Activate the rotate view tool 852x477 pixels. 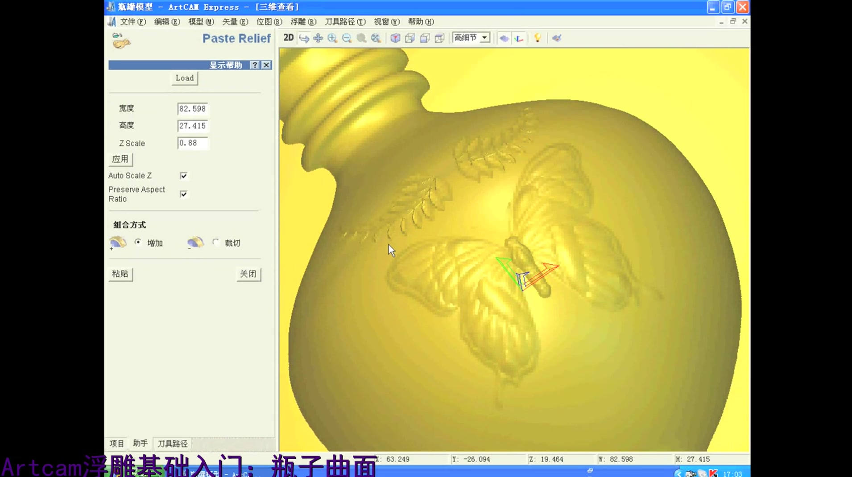[304, 38]
